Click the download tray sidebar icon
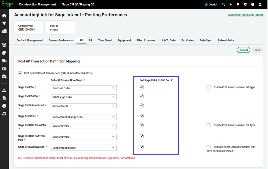268x169 pixels. point(4,90)
